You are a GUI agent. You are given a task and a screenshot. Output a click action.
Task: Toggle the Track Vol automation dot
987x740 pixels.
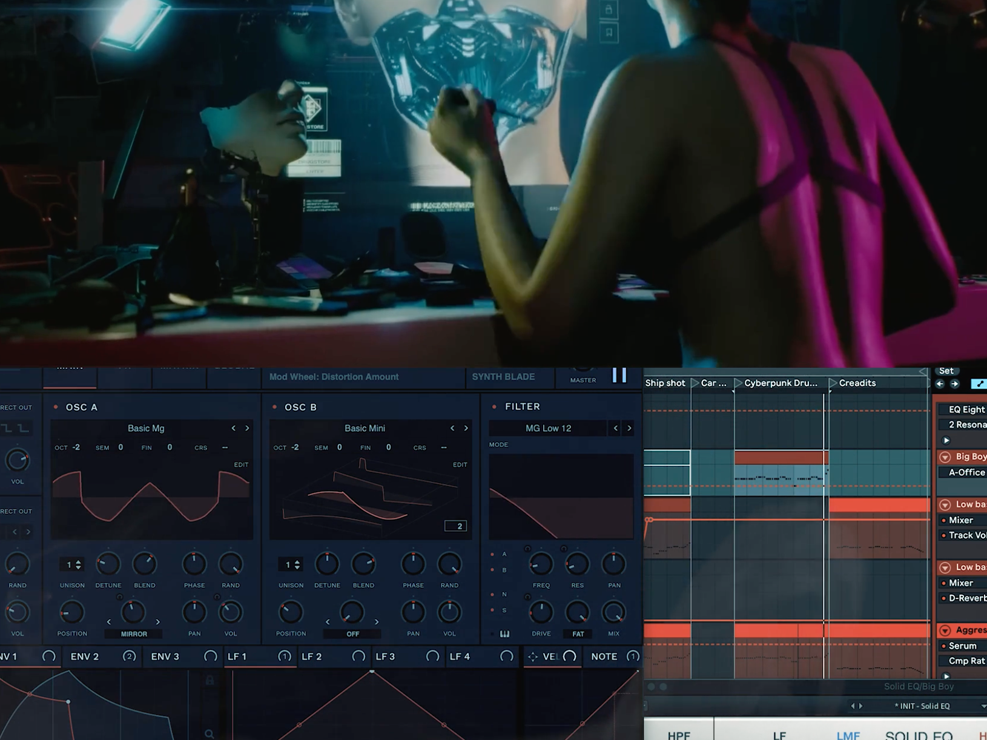coord(943,535)
